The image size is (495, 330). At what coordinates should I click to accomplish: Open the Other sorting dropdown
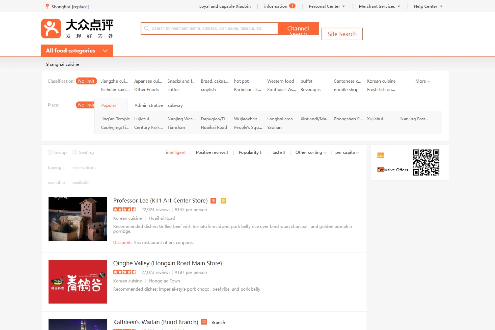click(x=310, y=152)
